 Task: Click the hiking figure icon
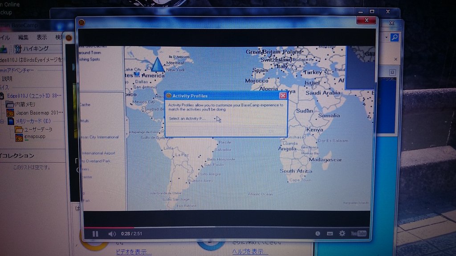[18, 49]
